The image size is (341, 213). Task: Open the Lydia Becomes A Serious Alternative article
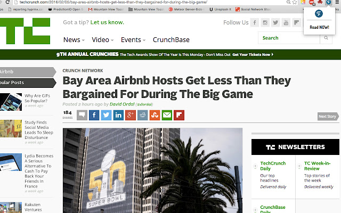pos(39,171)
